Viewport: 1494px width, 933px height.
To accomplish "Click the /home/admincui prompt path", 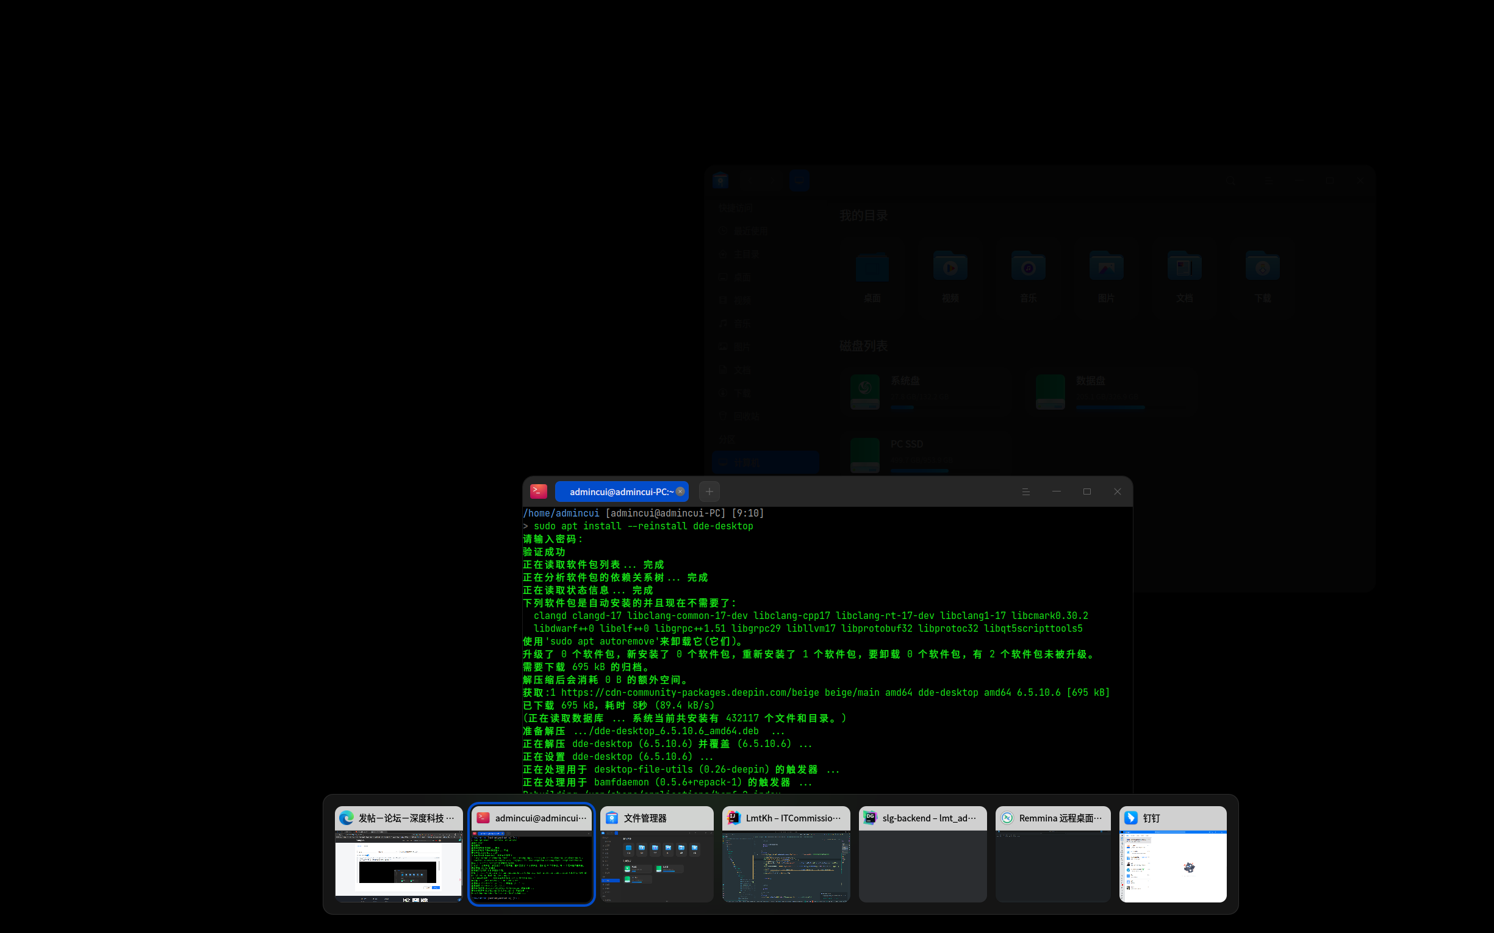I will click(x=561, y=513).
